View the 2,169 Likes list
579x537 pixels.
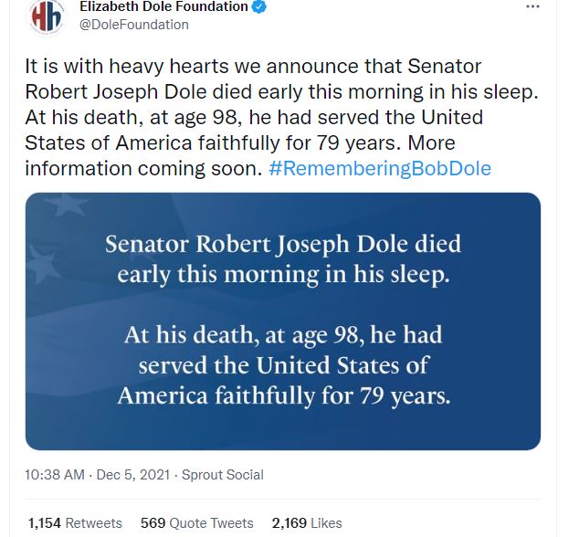tap(307, 523)
